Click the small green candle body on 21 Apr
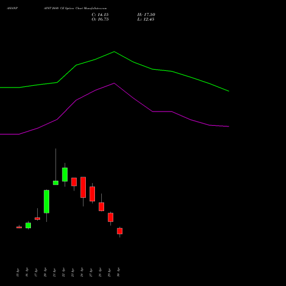 [x=55, y=183]
